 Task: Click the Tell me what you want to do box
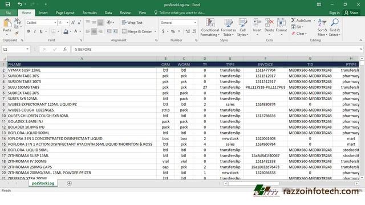click(x=180, y=13)
